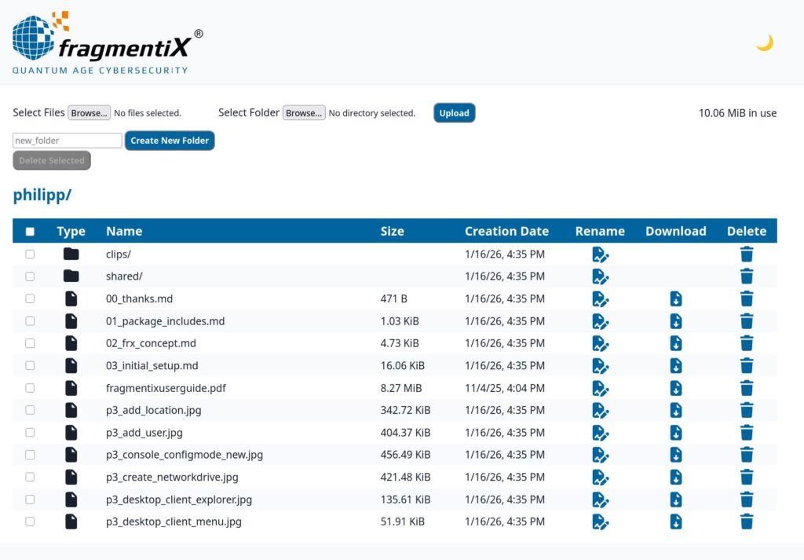Delete p3_add_user.jpg with the trash icon
This screenshot has width=804, height=560.
pyautogui.click(x=747, y=433)
